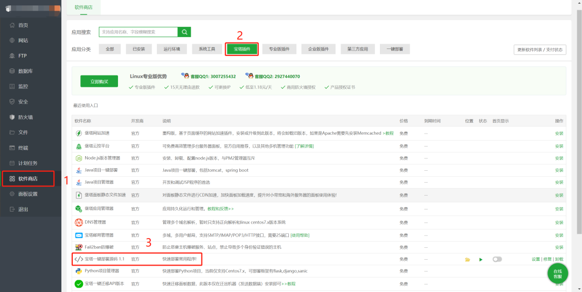Click 安装 link for Java项目一键部署
Viewport: 582px width, 292px height.
click(x=559, y=170)
